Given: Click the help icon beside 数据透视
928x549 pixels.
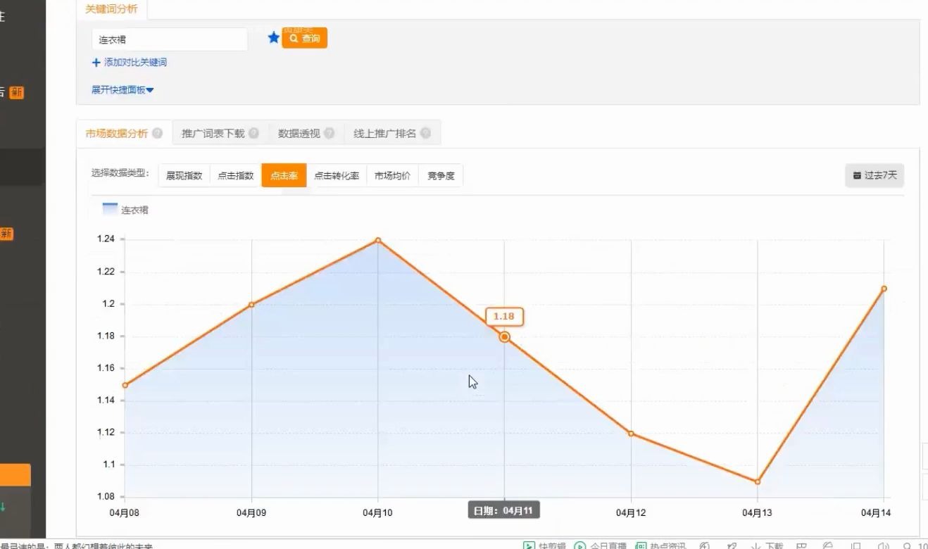Looking at the screenshot, I should pos(330,133).
